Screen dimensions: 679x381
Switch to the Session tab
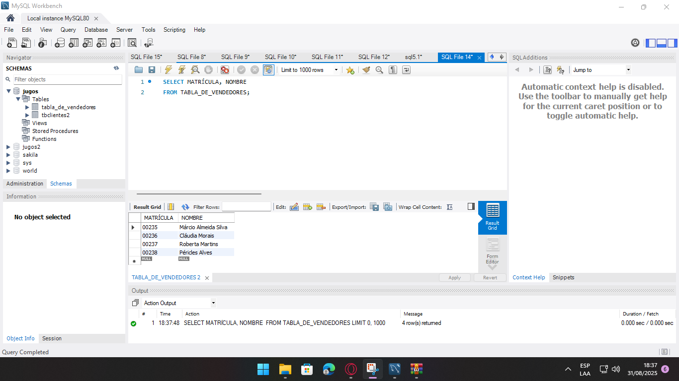52,338
